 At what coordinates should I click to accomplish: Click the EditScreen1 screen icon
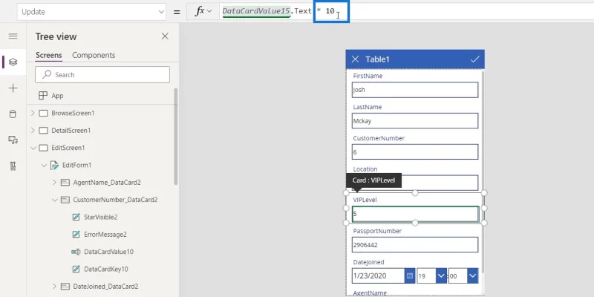(44, 148)
